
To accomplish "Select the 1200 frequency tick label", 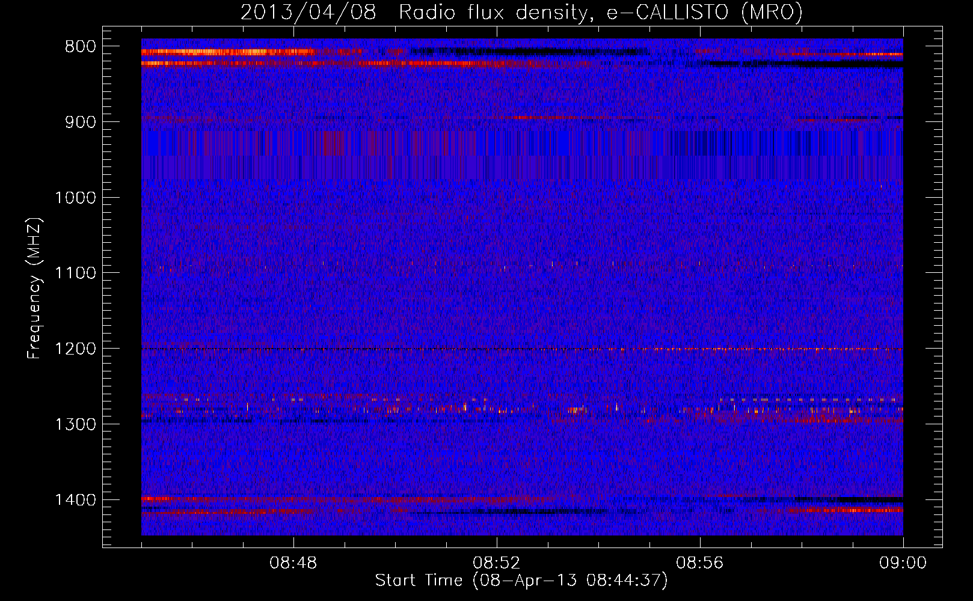I will (75, 349).
